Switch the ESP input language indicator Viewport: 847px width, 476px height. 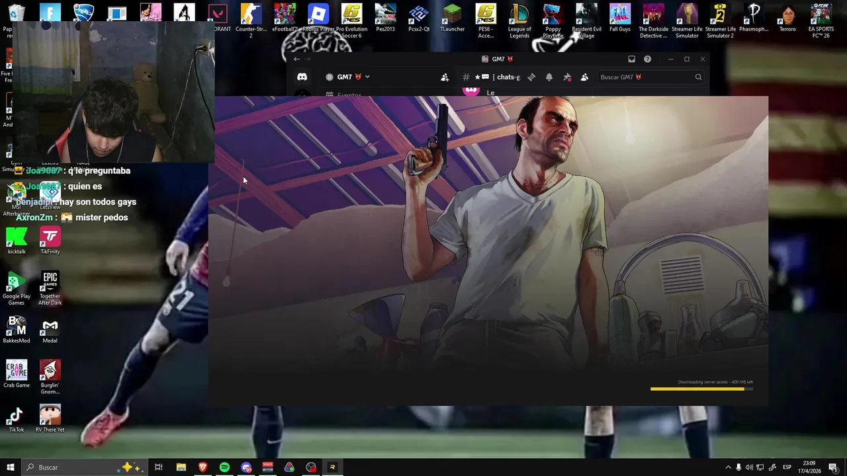pos(787,467)
